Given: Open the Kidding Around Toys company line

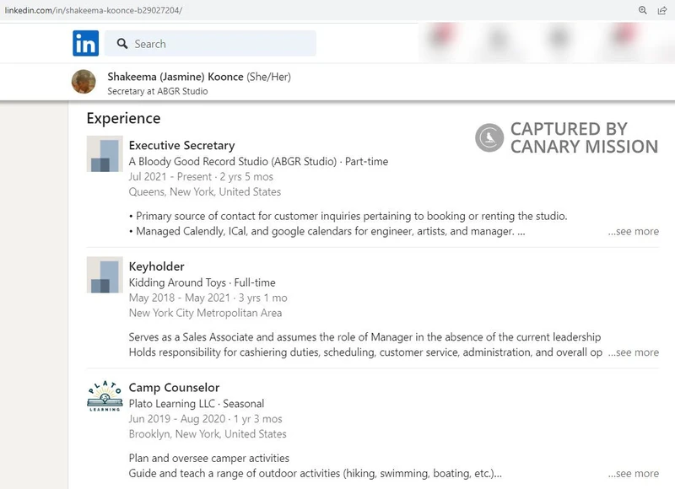Looking at the screenshot, I should pos(202,282).
